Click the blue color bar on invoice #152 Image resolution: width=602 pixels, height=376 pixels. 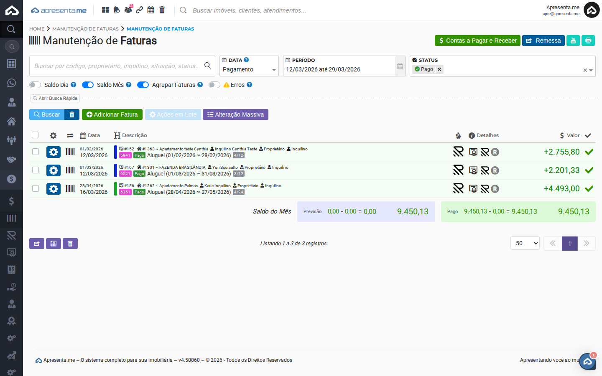tap(115, 152)
